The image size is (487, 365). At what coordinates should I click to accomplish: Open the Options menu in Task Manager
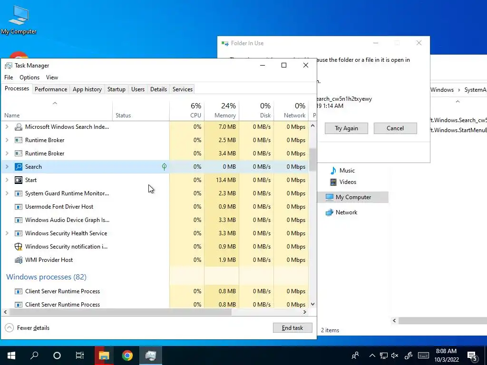(29, 77)
